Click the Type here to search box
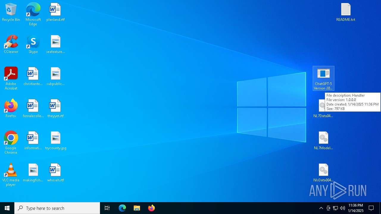This screenshot has width=381, height=214. coord(57,208)
